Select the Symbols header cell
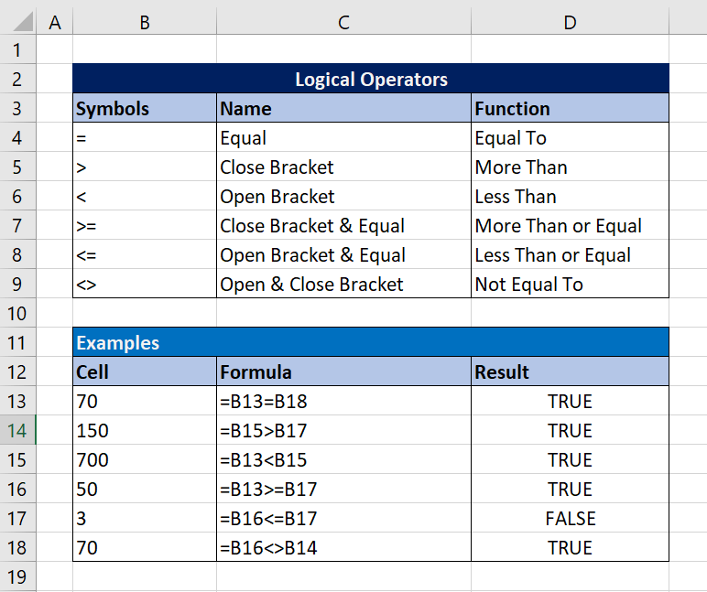Image resolution: width=707 pixels, height=592 pixels. point(144,109)
